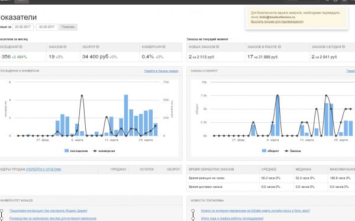Click the МЕДИАНА column header

coord(304,169)
